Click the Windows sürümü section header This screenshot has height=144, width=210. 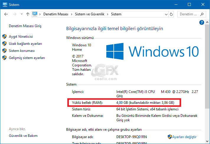pos(80,38)
